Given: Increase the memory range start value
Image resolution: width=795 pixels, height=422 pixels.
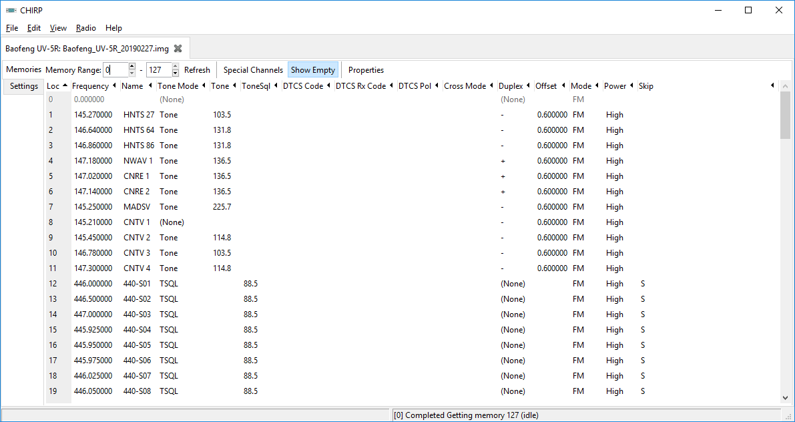Looking at the screenshot, I should pyautogui.click(x=132, y=67).
